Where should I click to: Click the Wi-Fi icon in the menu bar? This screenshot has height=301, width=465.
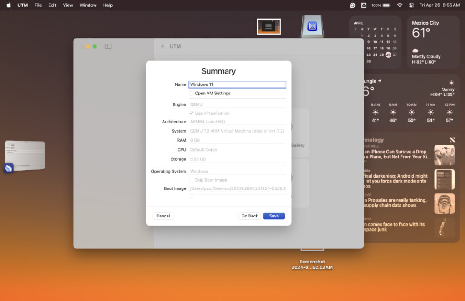pyautogui.click(x=399, y=5)
